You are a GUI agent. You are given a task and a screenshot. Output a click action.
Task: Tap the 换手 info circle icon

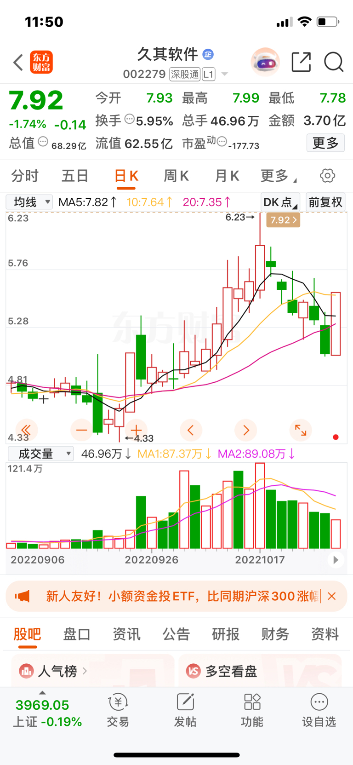click(130, 119)
